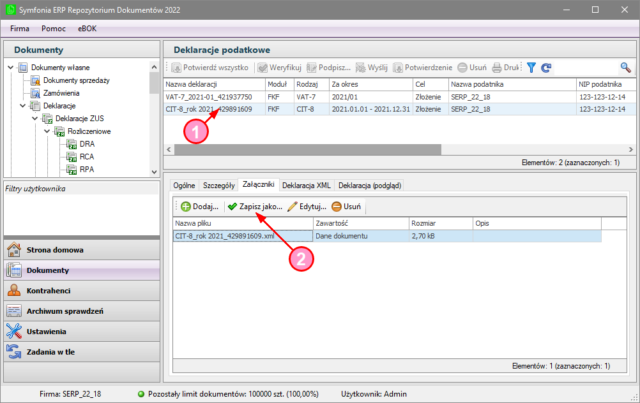640x403 pixels.
Task: Open the Firma menu
Action: pyautogui.click(x=20, y=29)
